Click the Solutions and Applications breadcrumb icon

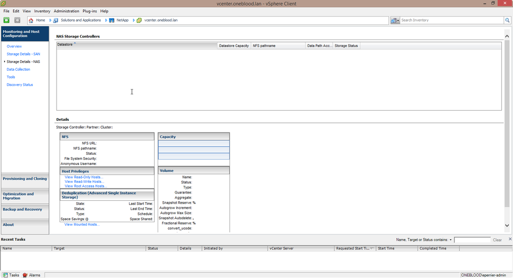(55, 20)
